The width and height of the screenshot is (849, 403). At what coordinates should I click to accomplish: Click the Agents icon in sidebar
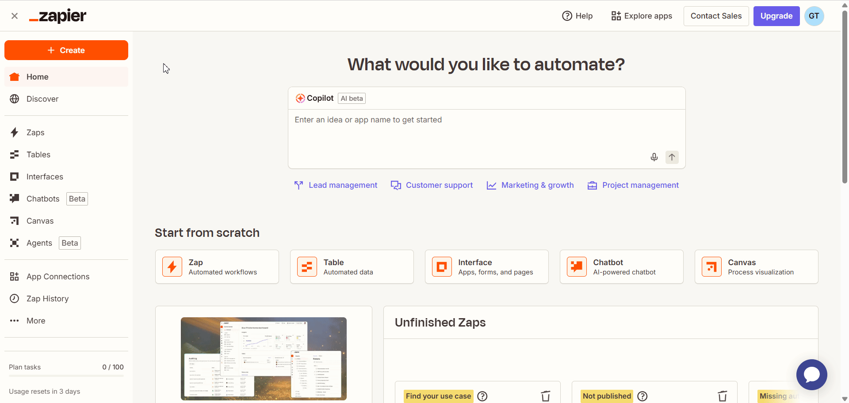[15, 243]
